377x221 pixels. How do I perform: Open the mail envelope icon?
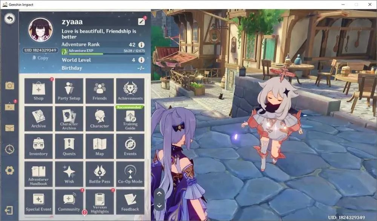pyautogui.click(x=10, y=128)
